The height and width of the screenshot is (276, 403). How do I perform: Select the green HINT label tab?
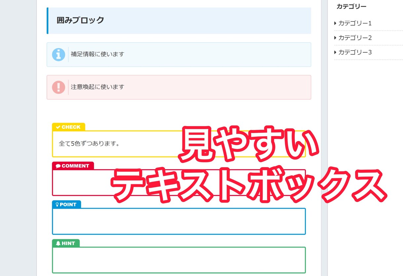click(x=66, y=243)
